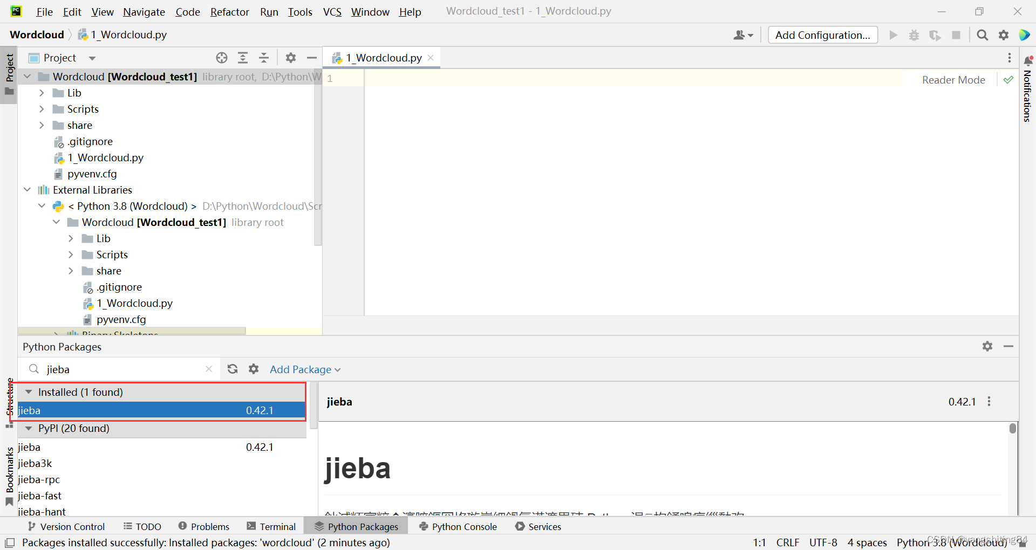Screen dimensions: 1036x550
Task: Open jieba package more options menu
Action: (989, 401)
